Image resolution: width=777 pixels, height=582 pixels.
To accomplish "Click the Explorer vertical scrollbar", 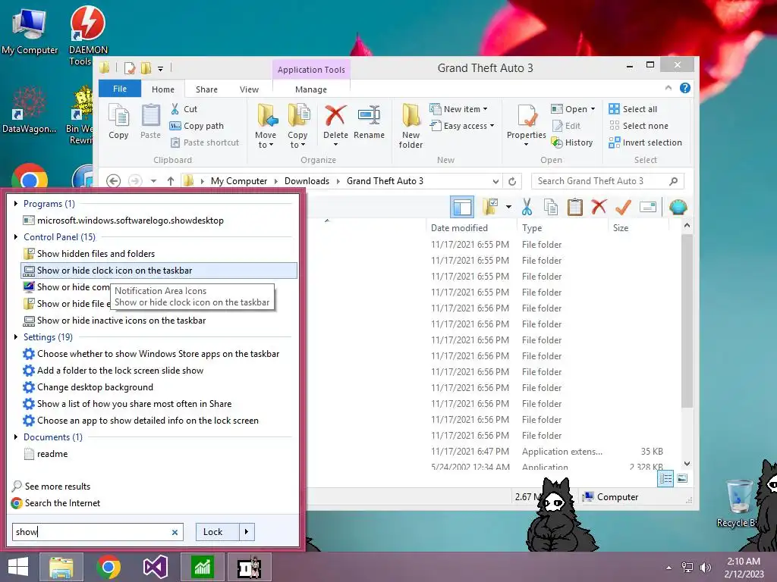I will pos(687,321).
